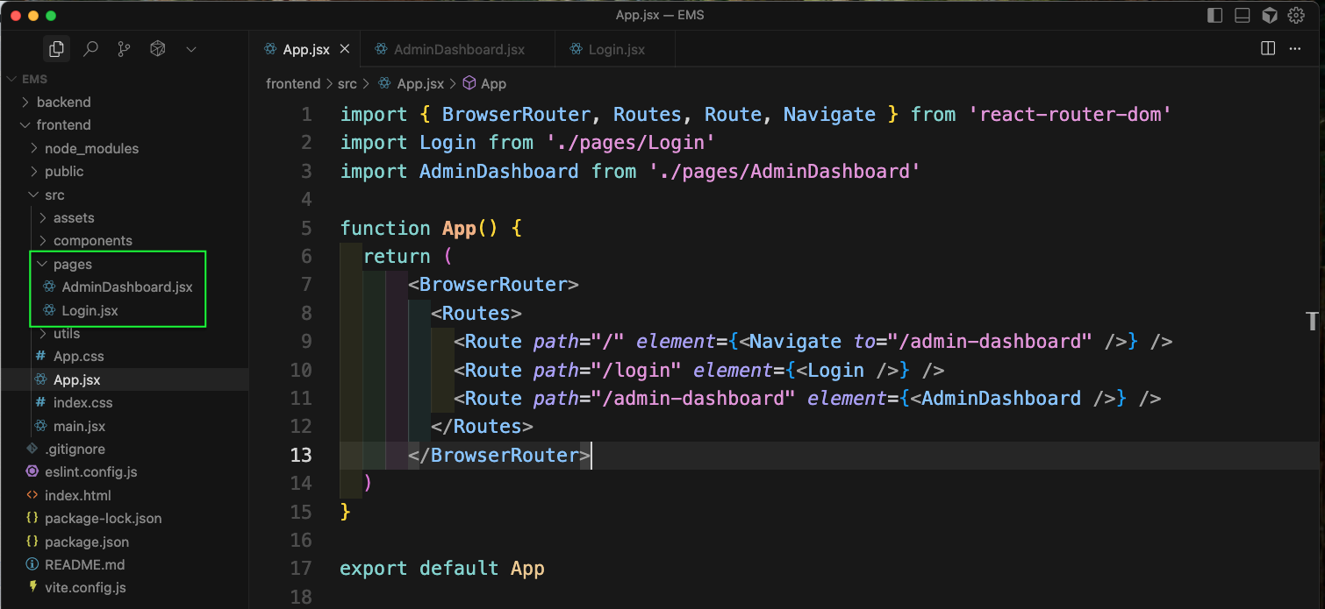Click the git icon beside .gitignore
The height and width of the screenshot is (609, 1325).
point(32,449)
